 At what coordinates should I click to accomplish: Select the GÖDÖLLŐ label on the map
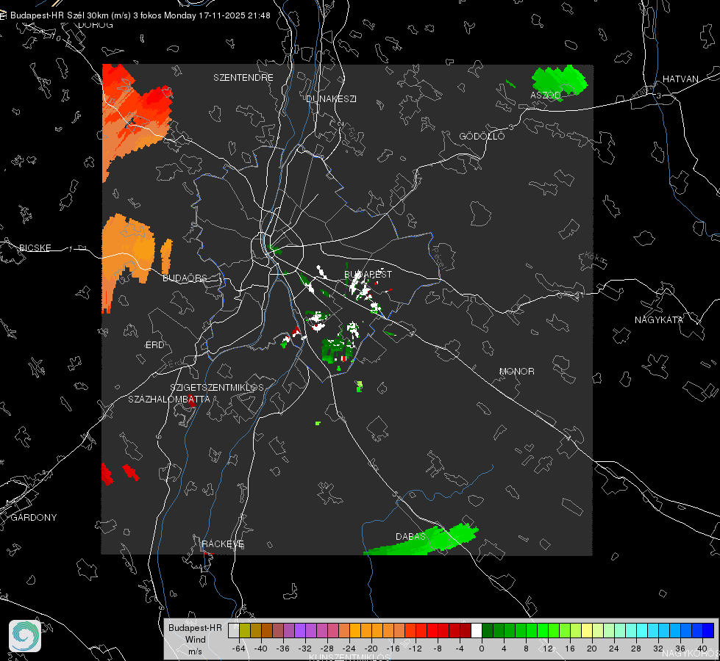tap(482, 136)
